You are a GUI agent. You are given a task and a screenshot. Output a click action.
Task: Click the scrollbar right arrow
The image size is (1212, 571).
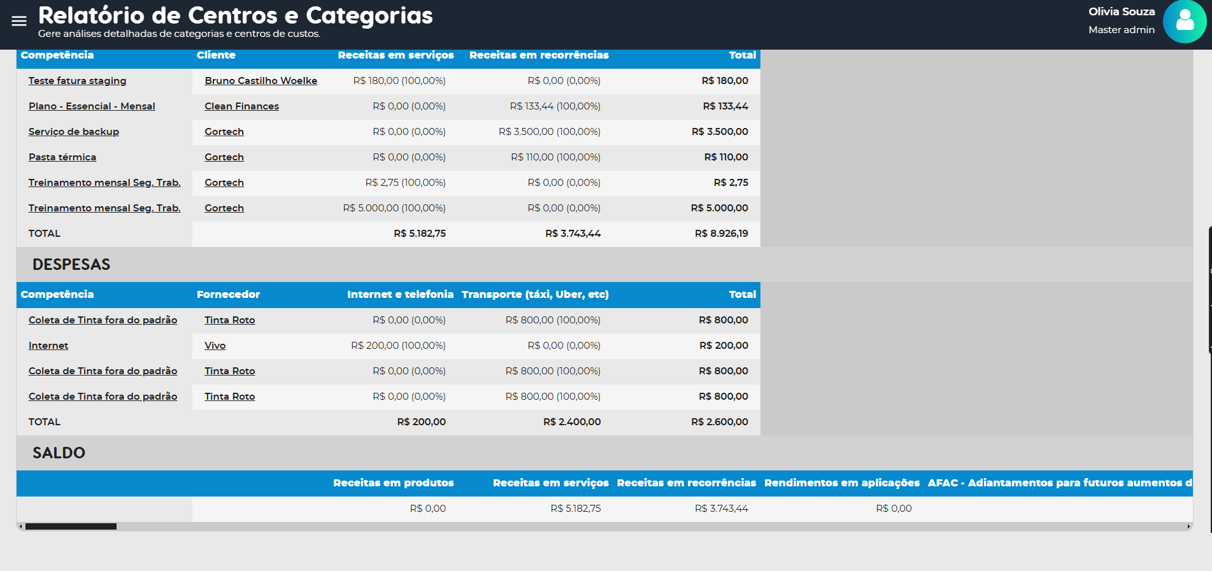coord(1188,526)
